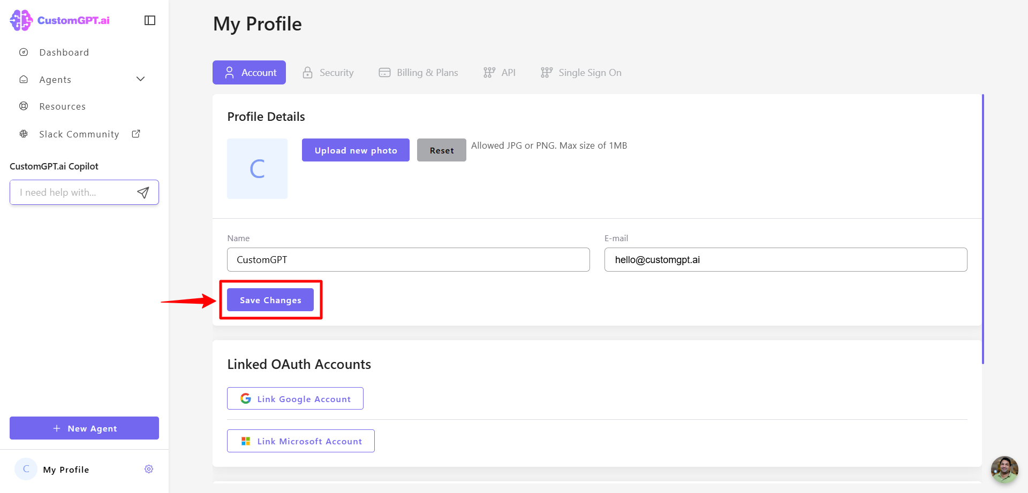Click the API tab icon
1028x493 pixels.
[489, 73]
